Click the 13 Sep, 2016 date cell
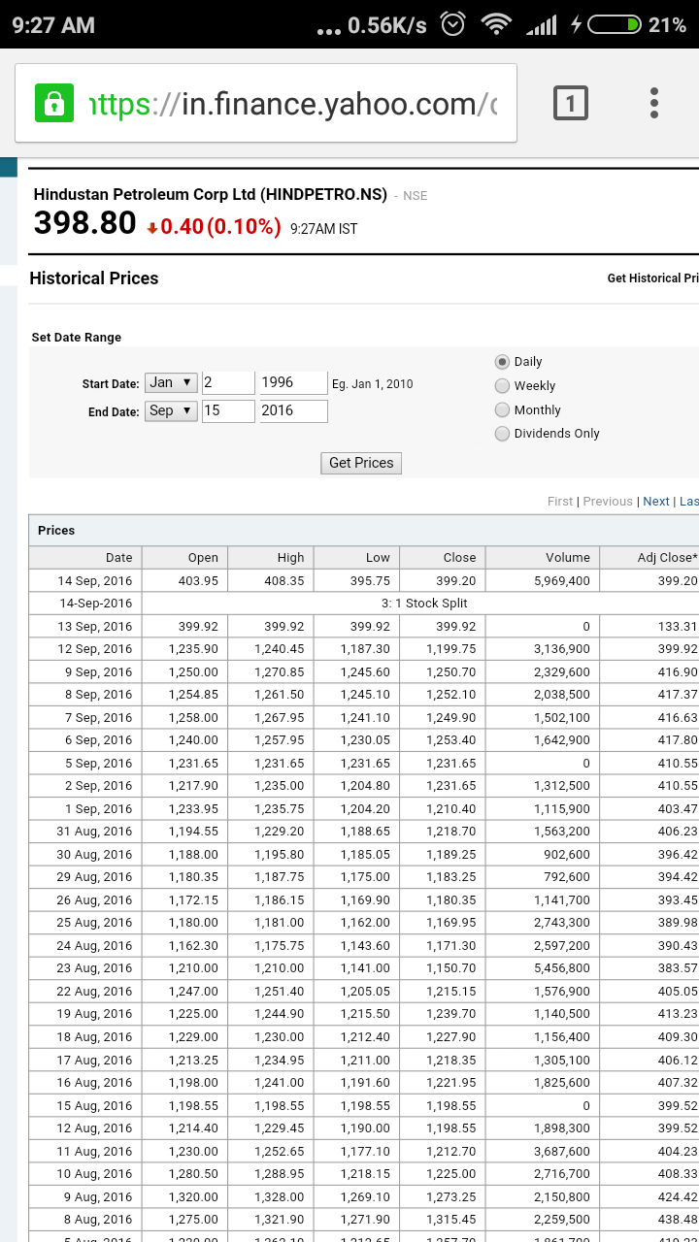699x1242 pixels. 85,627
